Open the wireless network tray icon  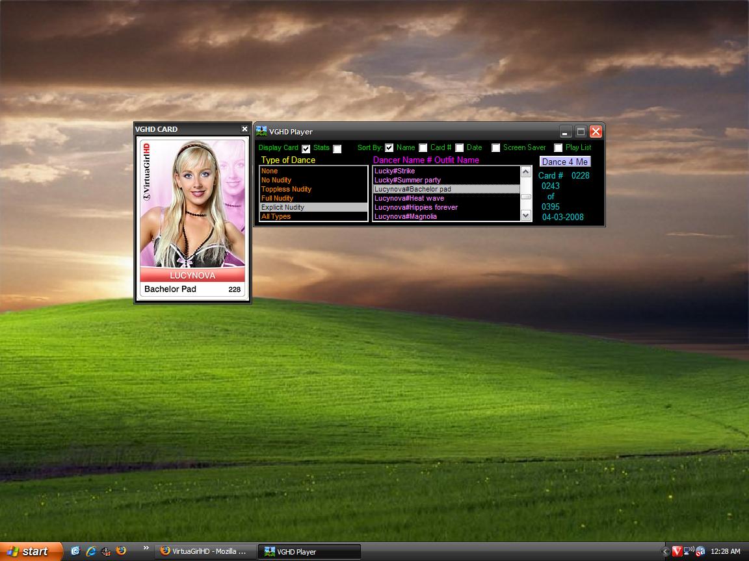click(x=689, y=551)
